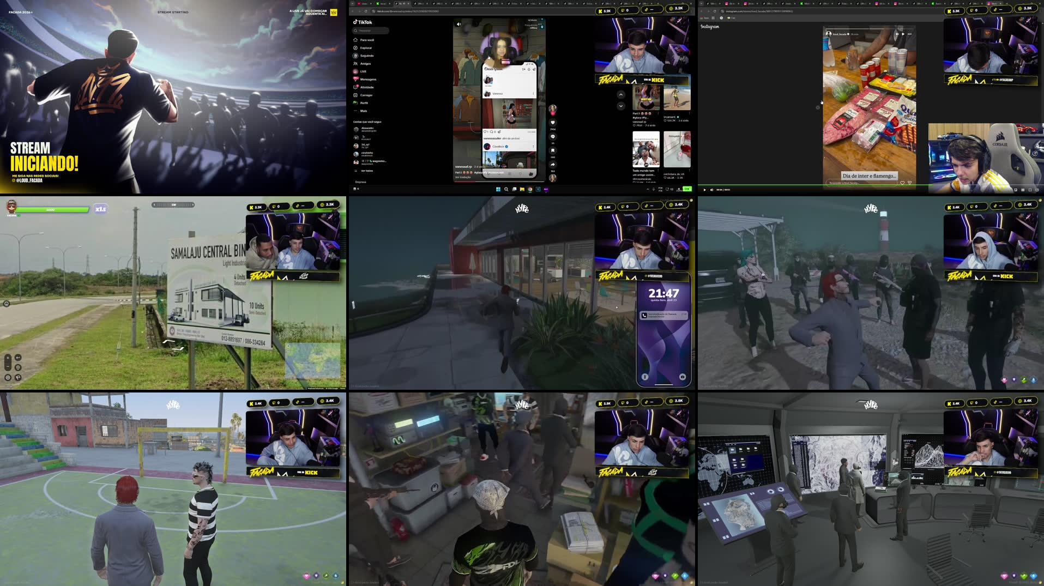Mute the TikTok video sound
The width and height of the screenshot is (1044, 586).
458,24
